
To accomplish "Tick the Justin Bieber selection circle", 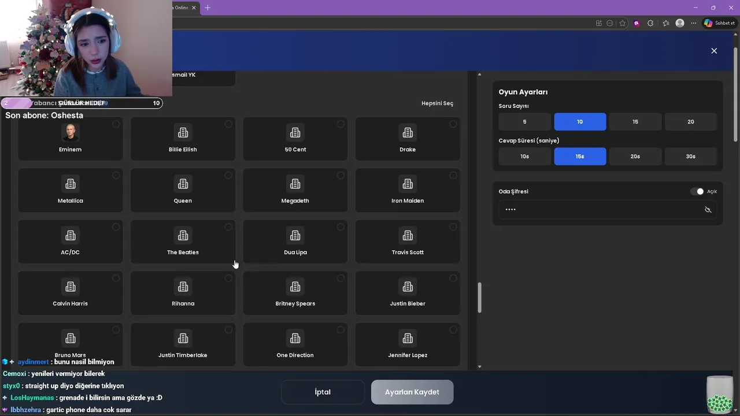I will [x=453, y=278].
